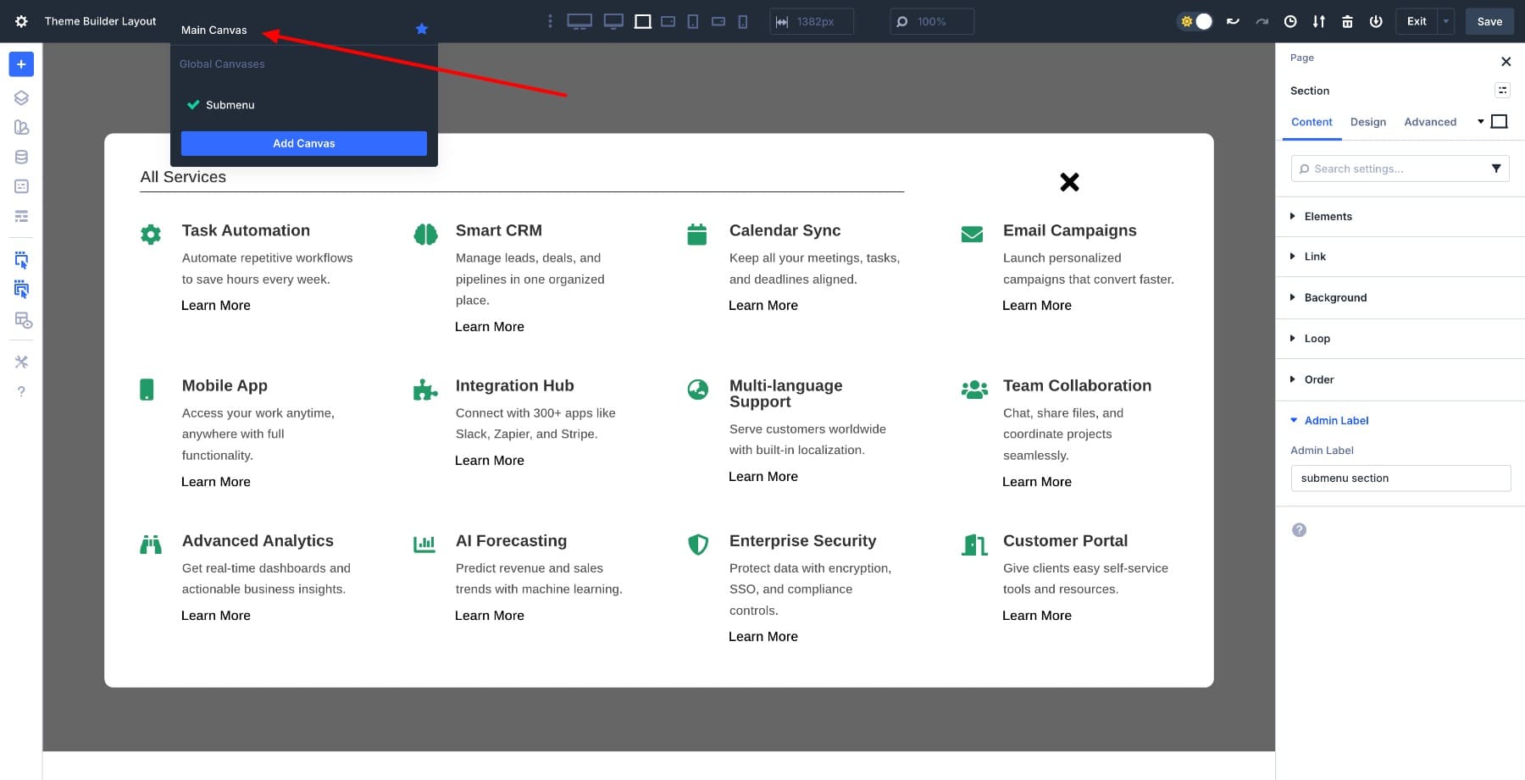Image resolution: width=1525 pixels, height=780 pixels.
Task: Toggle the light/dark mode switch
Action: 1195,22
